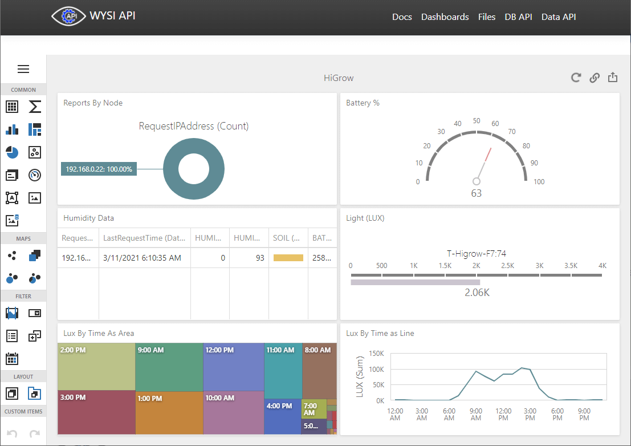Select the 1:00 PM treemap tile
This screenshot has width=631, height=446.
[x=169, y=413]
